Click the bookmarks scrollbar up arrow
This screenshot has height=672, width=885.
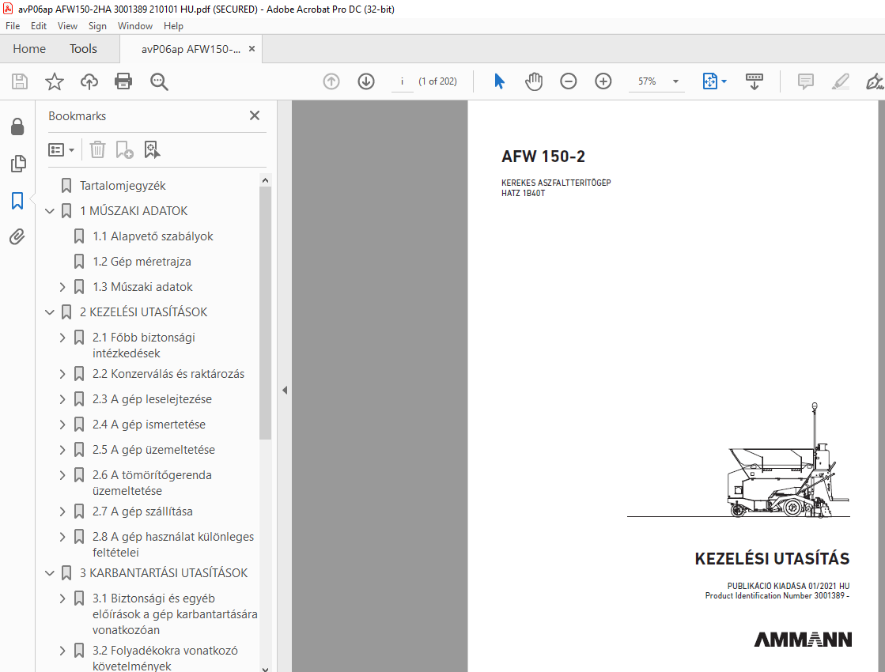click(x=265, y=180)
